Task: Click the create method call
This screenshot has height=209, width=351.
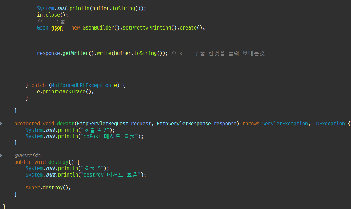Action: click(x=188, y=28)
